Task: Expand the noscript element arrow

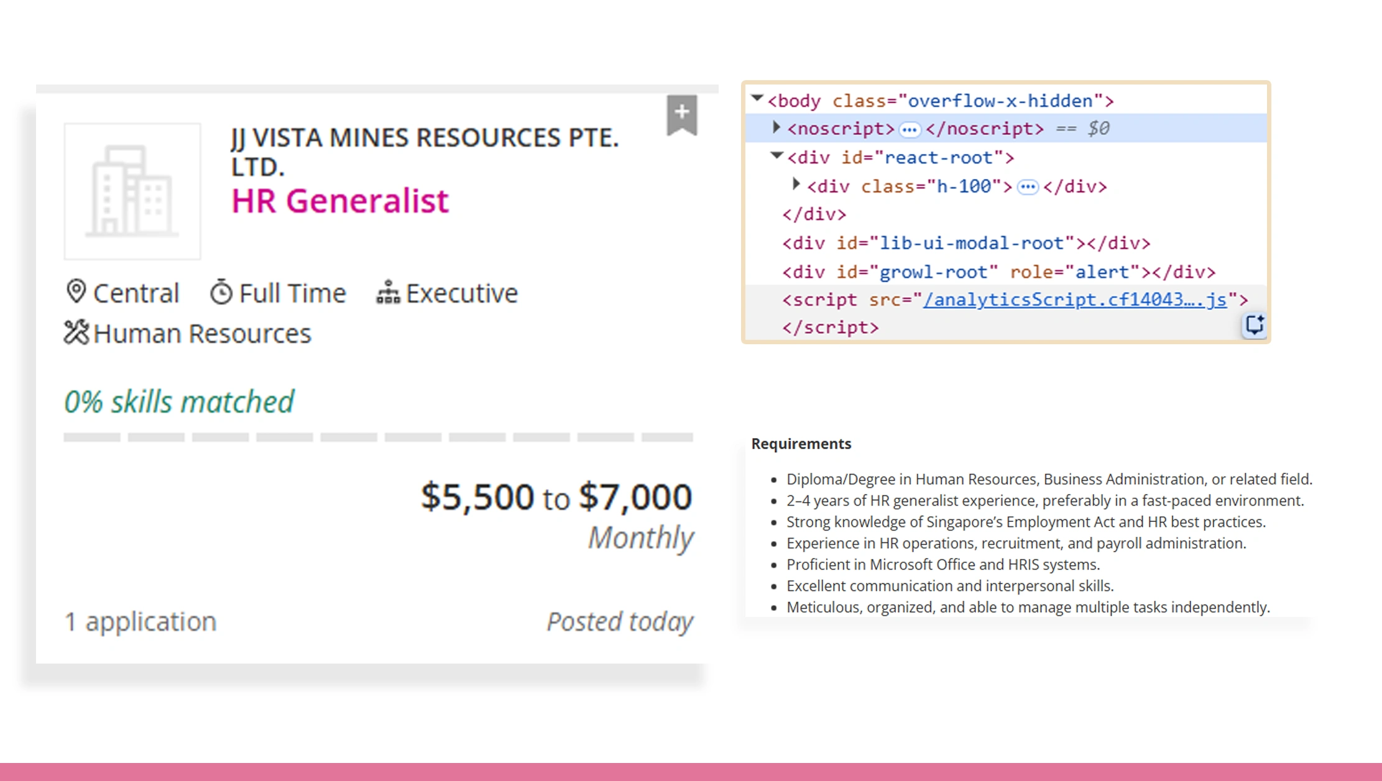Action: tap(776, 127)
